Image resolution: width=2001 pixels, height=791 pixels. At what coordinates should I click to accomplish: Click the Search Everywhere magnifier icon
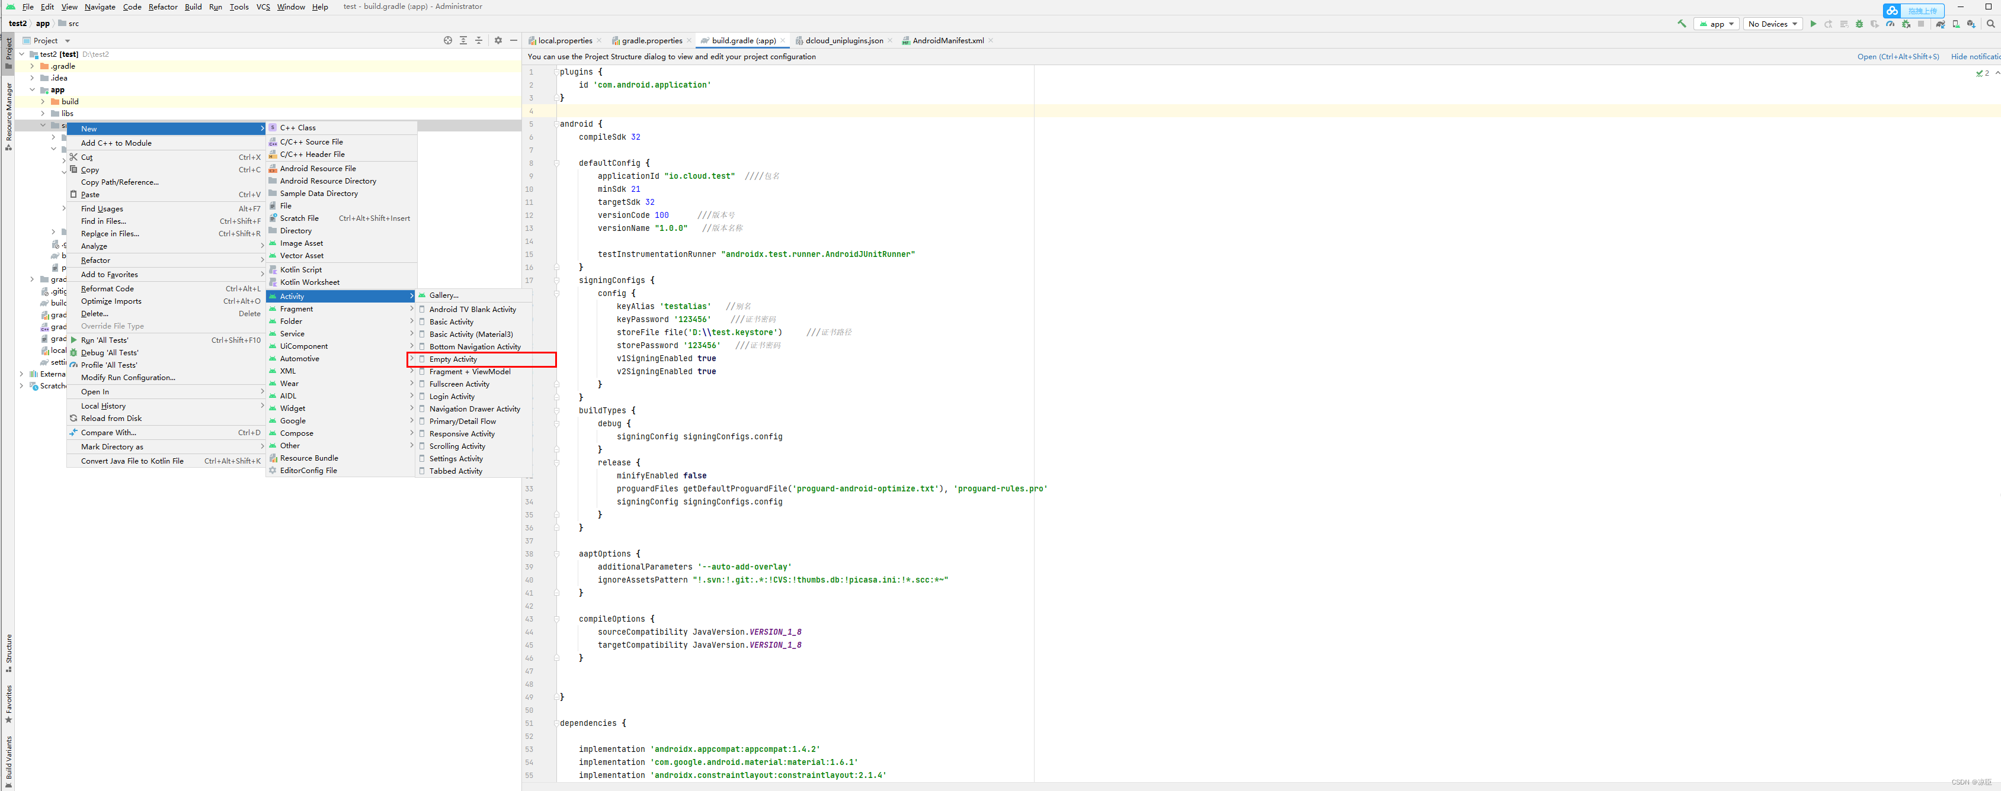coord(1990,24)
